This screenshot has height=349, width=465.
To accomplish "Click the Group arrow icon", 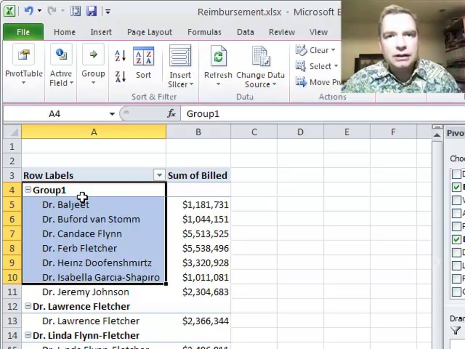I will click(93, 54).
